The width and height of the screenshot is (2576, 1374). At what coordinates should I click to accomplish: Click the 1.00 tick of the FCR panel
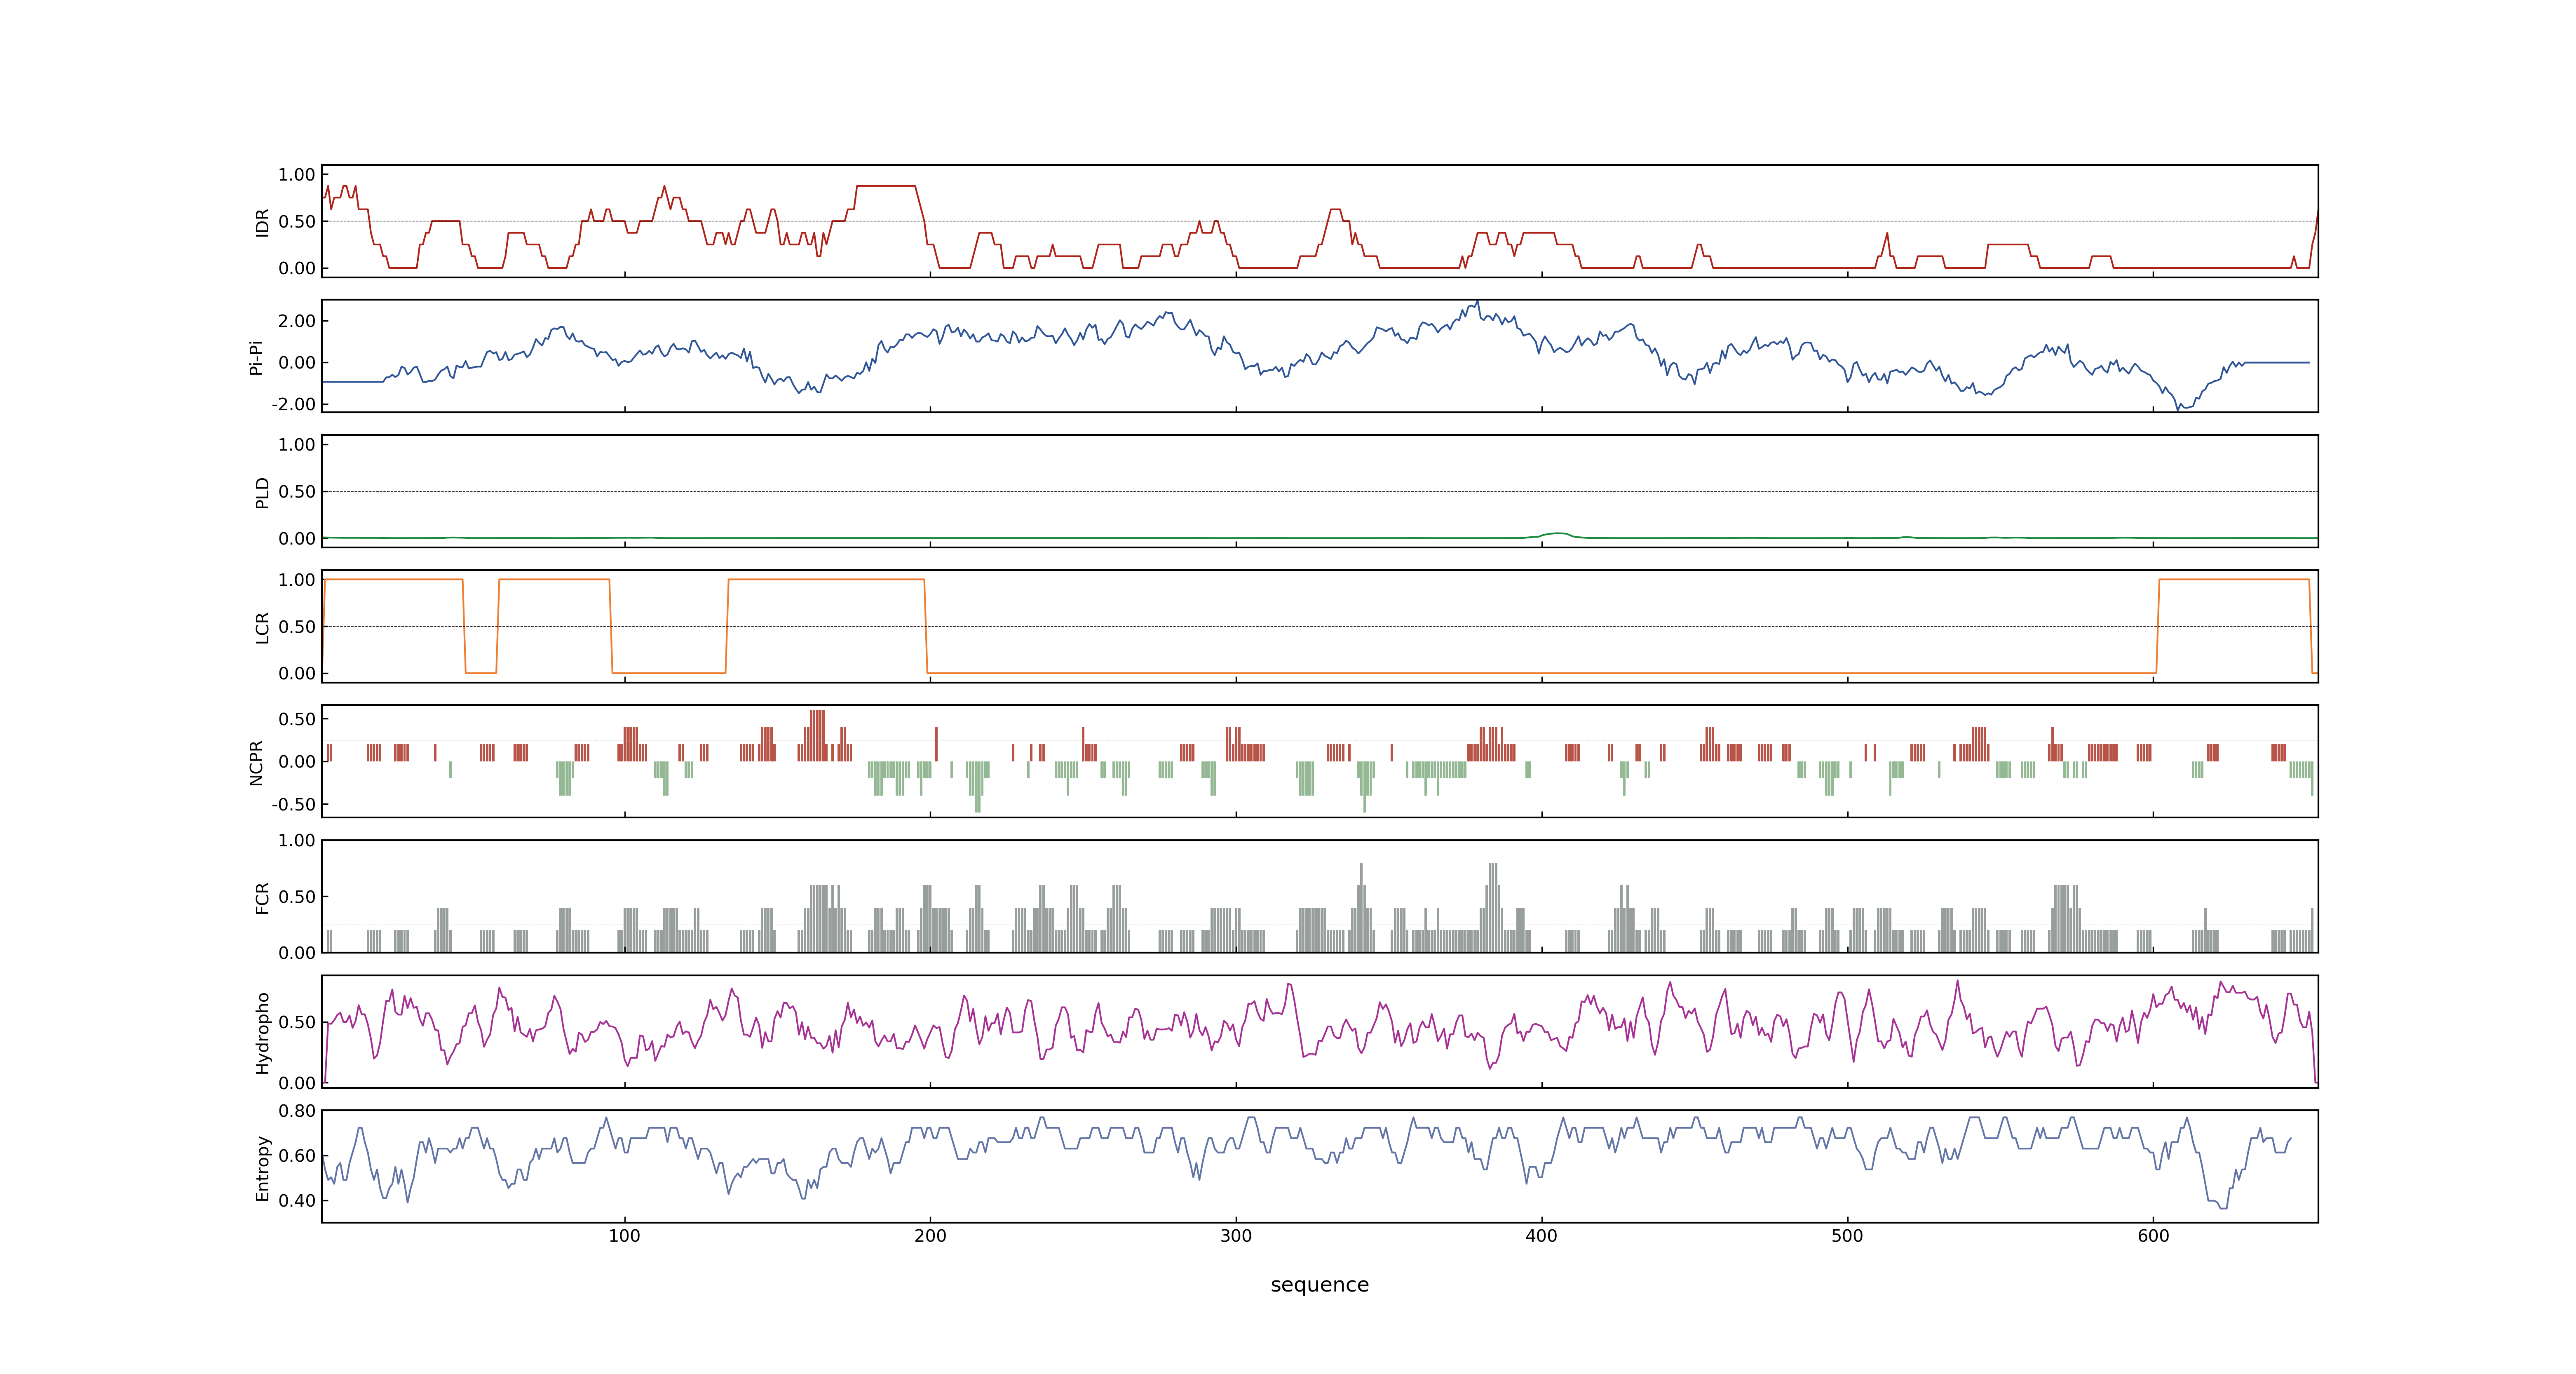297,841
